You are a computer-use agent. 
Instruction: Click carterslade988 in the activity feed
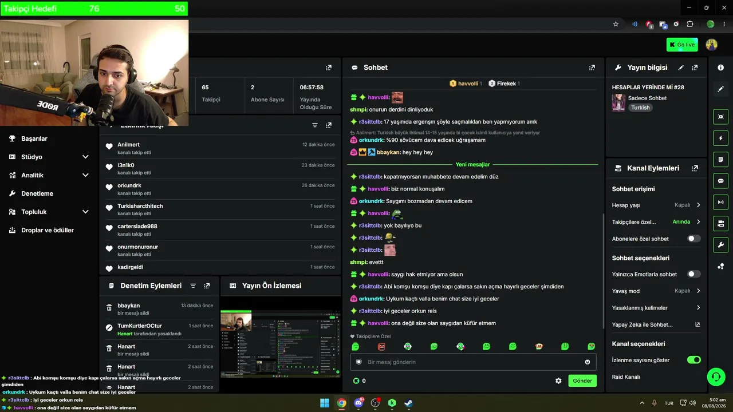point(137,226)
